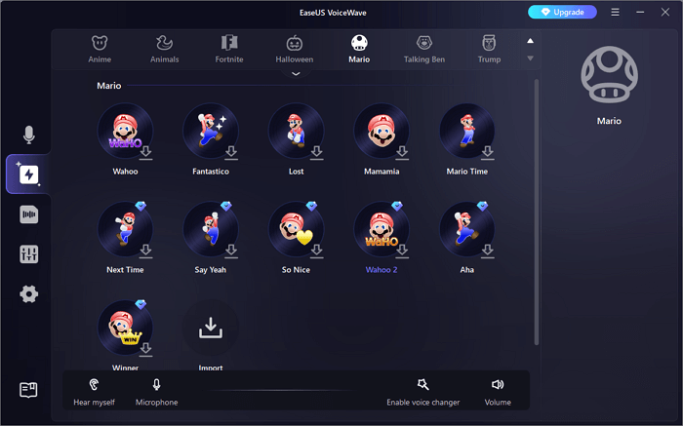683x426 pixels.
Task: Download the Wahoo sound via its arrow icon
Action: 146,153
